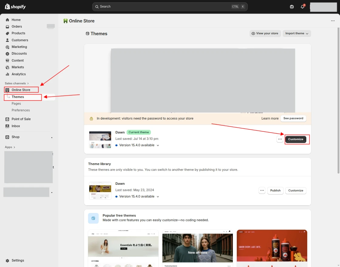Open three-dot actions for current Dawn theme
Screen dimensions: 340x267
(280, 139)
